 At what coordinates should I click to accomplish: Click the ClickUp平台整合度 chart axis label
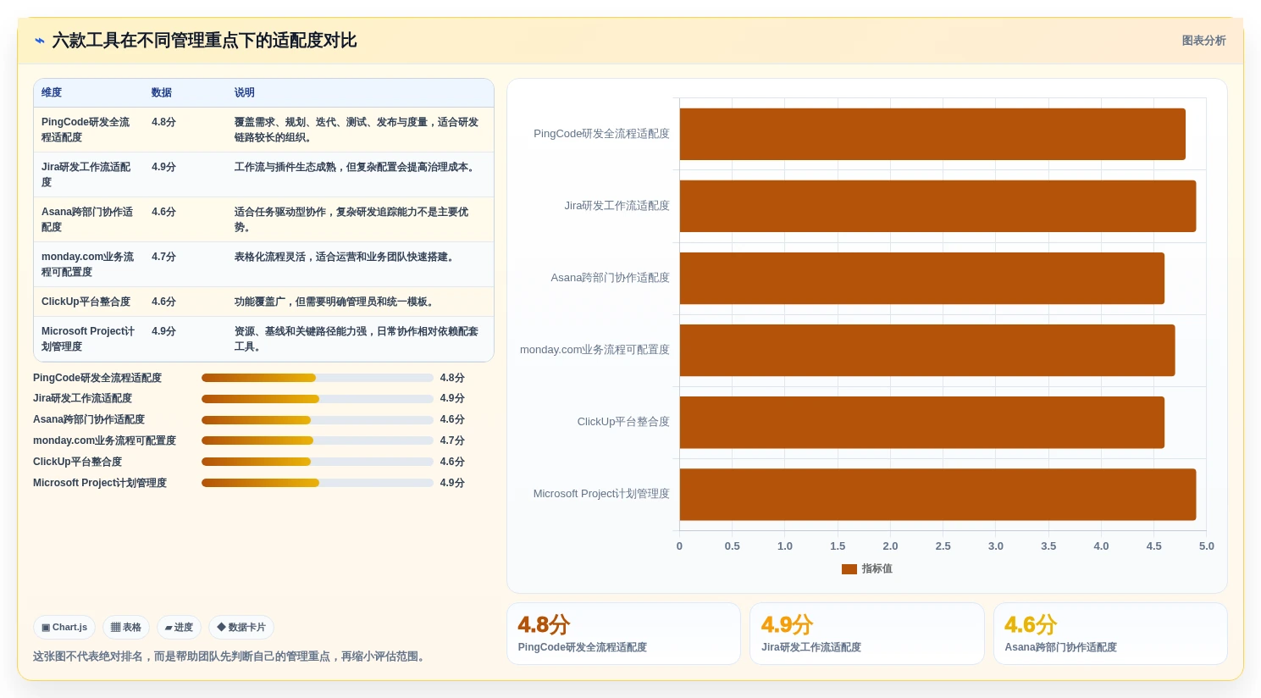[x=623, y=422]
